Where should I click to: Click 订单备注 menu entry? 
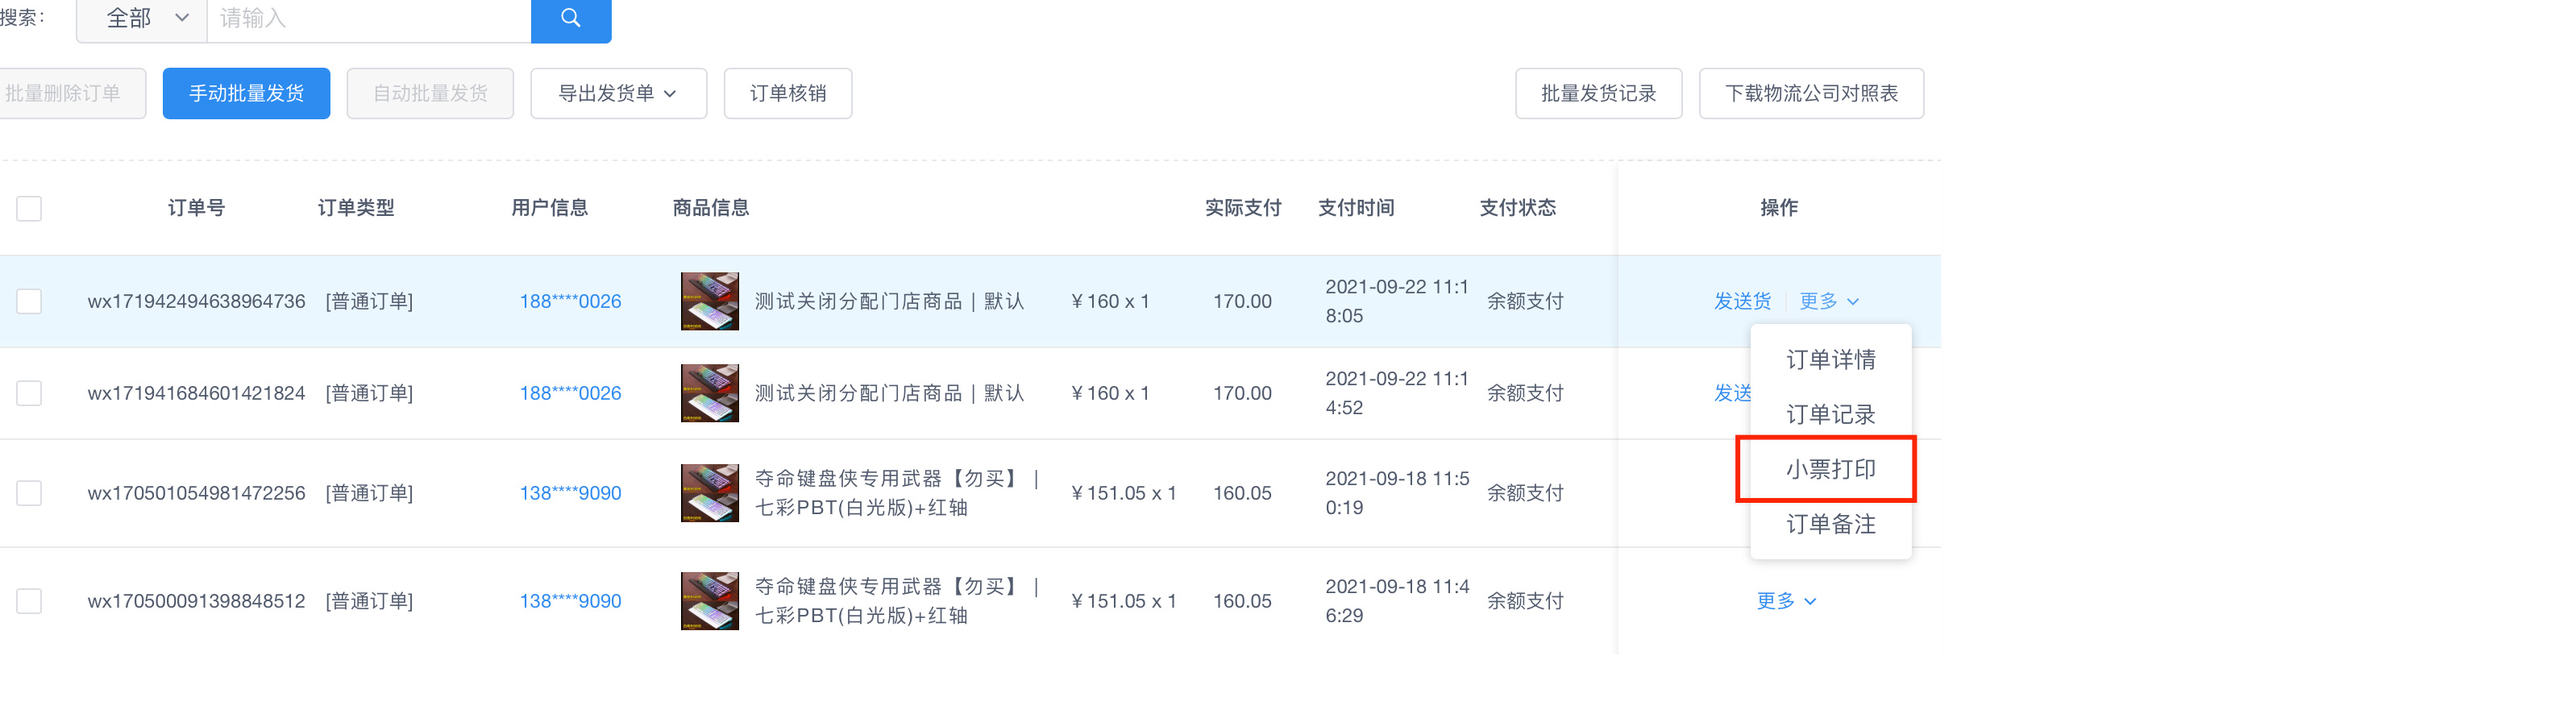[x=1830, y=524]
